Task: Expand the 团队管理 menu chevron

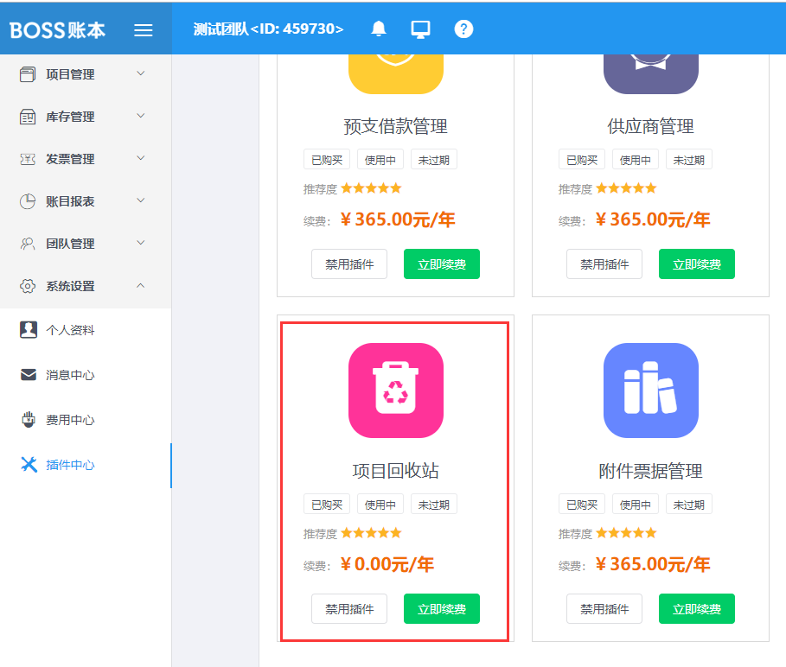Action: click(x=141, y=243)
